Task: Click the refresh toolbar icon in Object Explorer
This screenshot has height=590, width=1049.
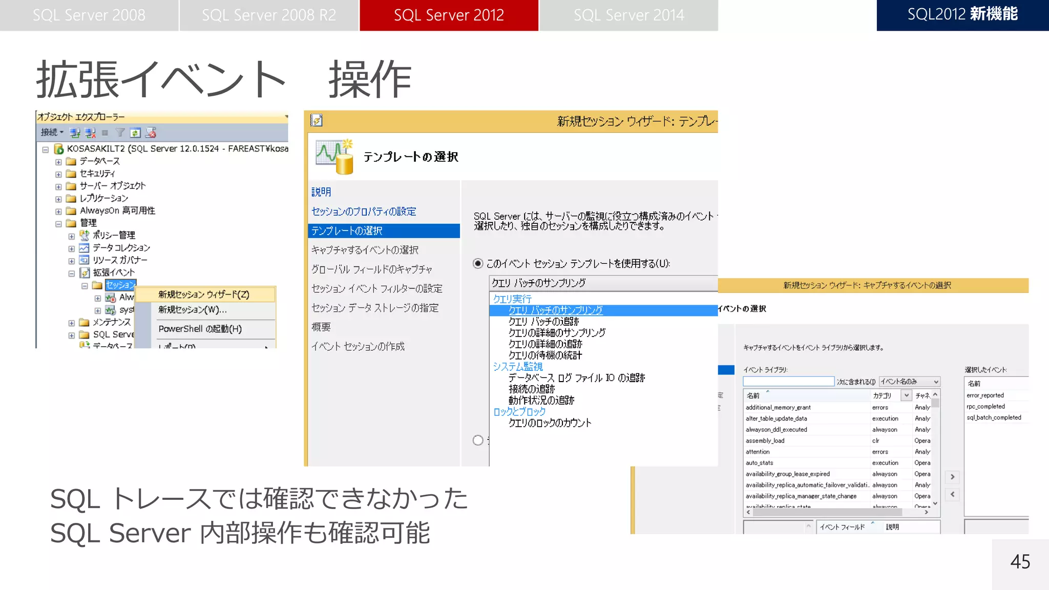Action: [135, 133]
